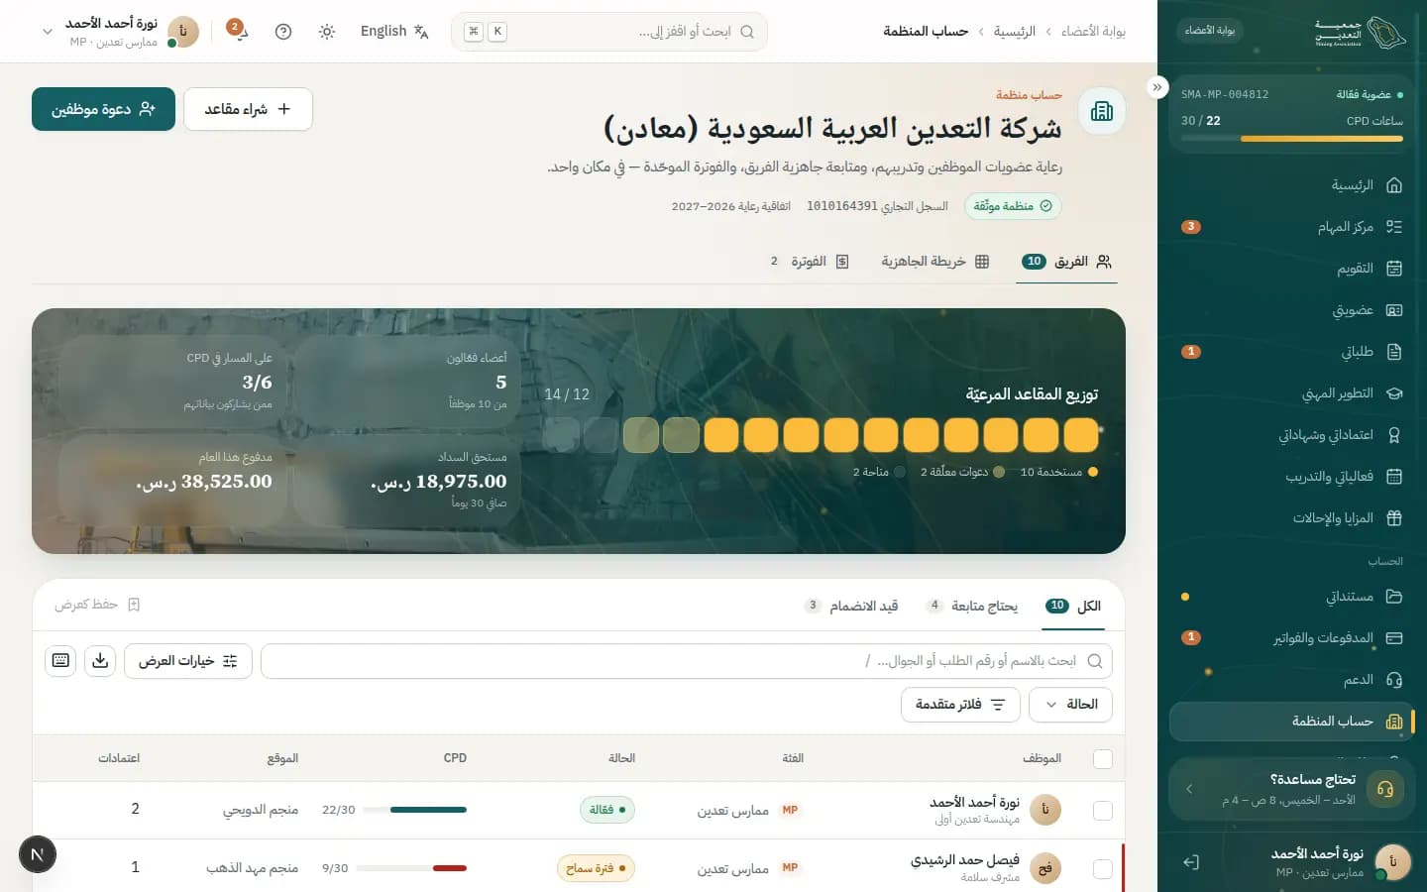The image size is (1427, 892).
Task: Open مركز المهام in the sidebar
Action: [x=1292, y=227]
